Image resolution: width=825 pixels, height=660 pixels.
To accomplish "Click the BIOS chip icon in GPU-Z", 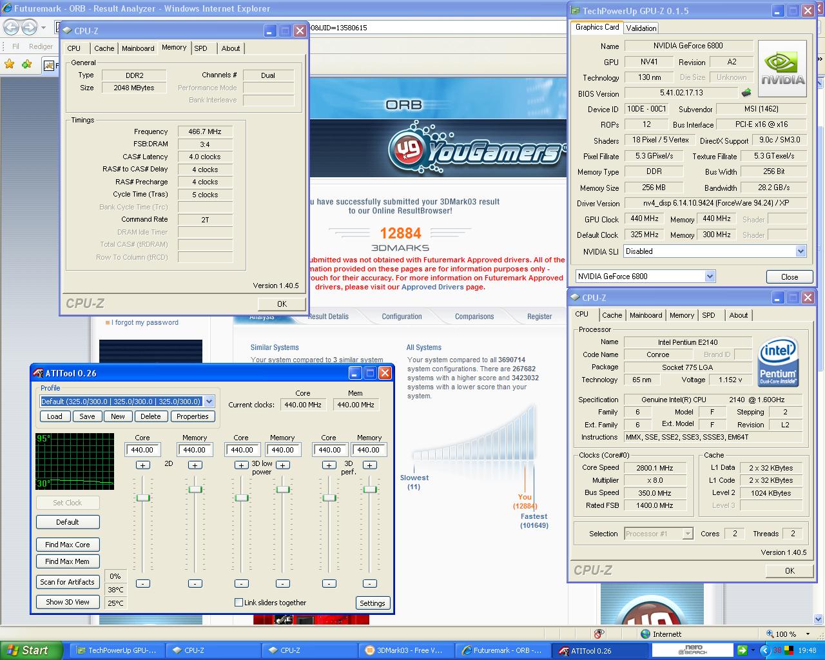I will 746,93.
